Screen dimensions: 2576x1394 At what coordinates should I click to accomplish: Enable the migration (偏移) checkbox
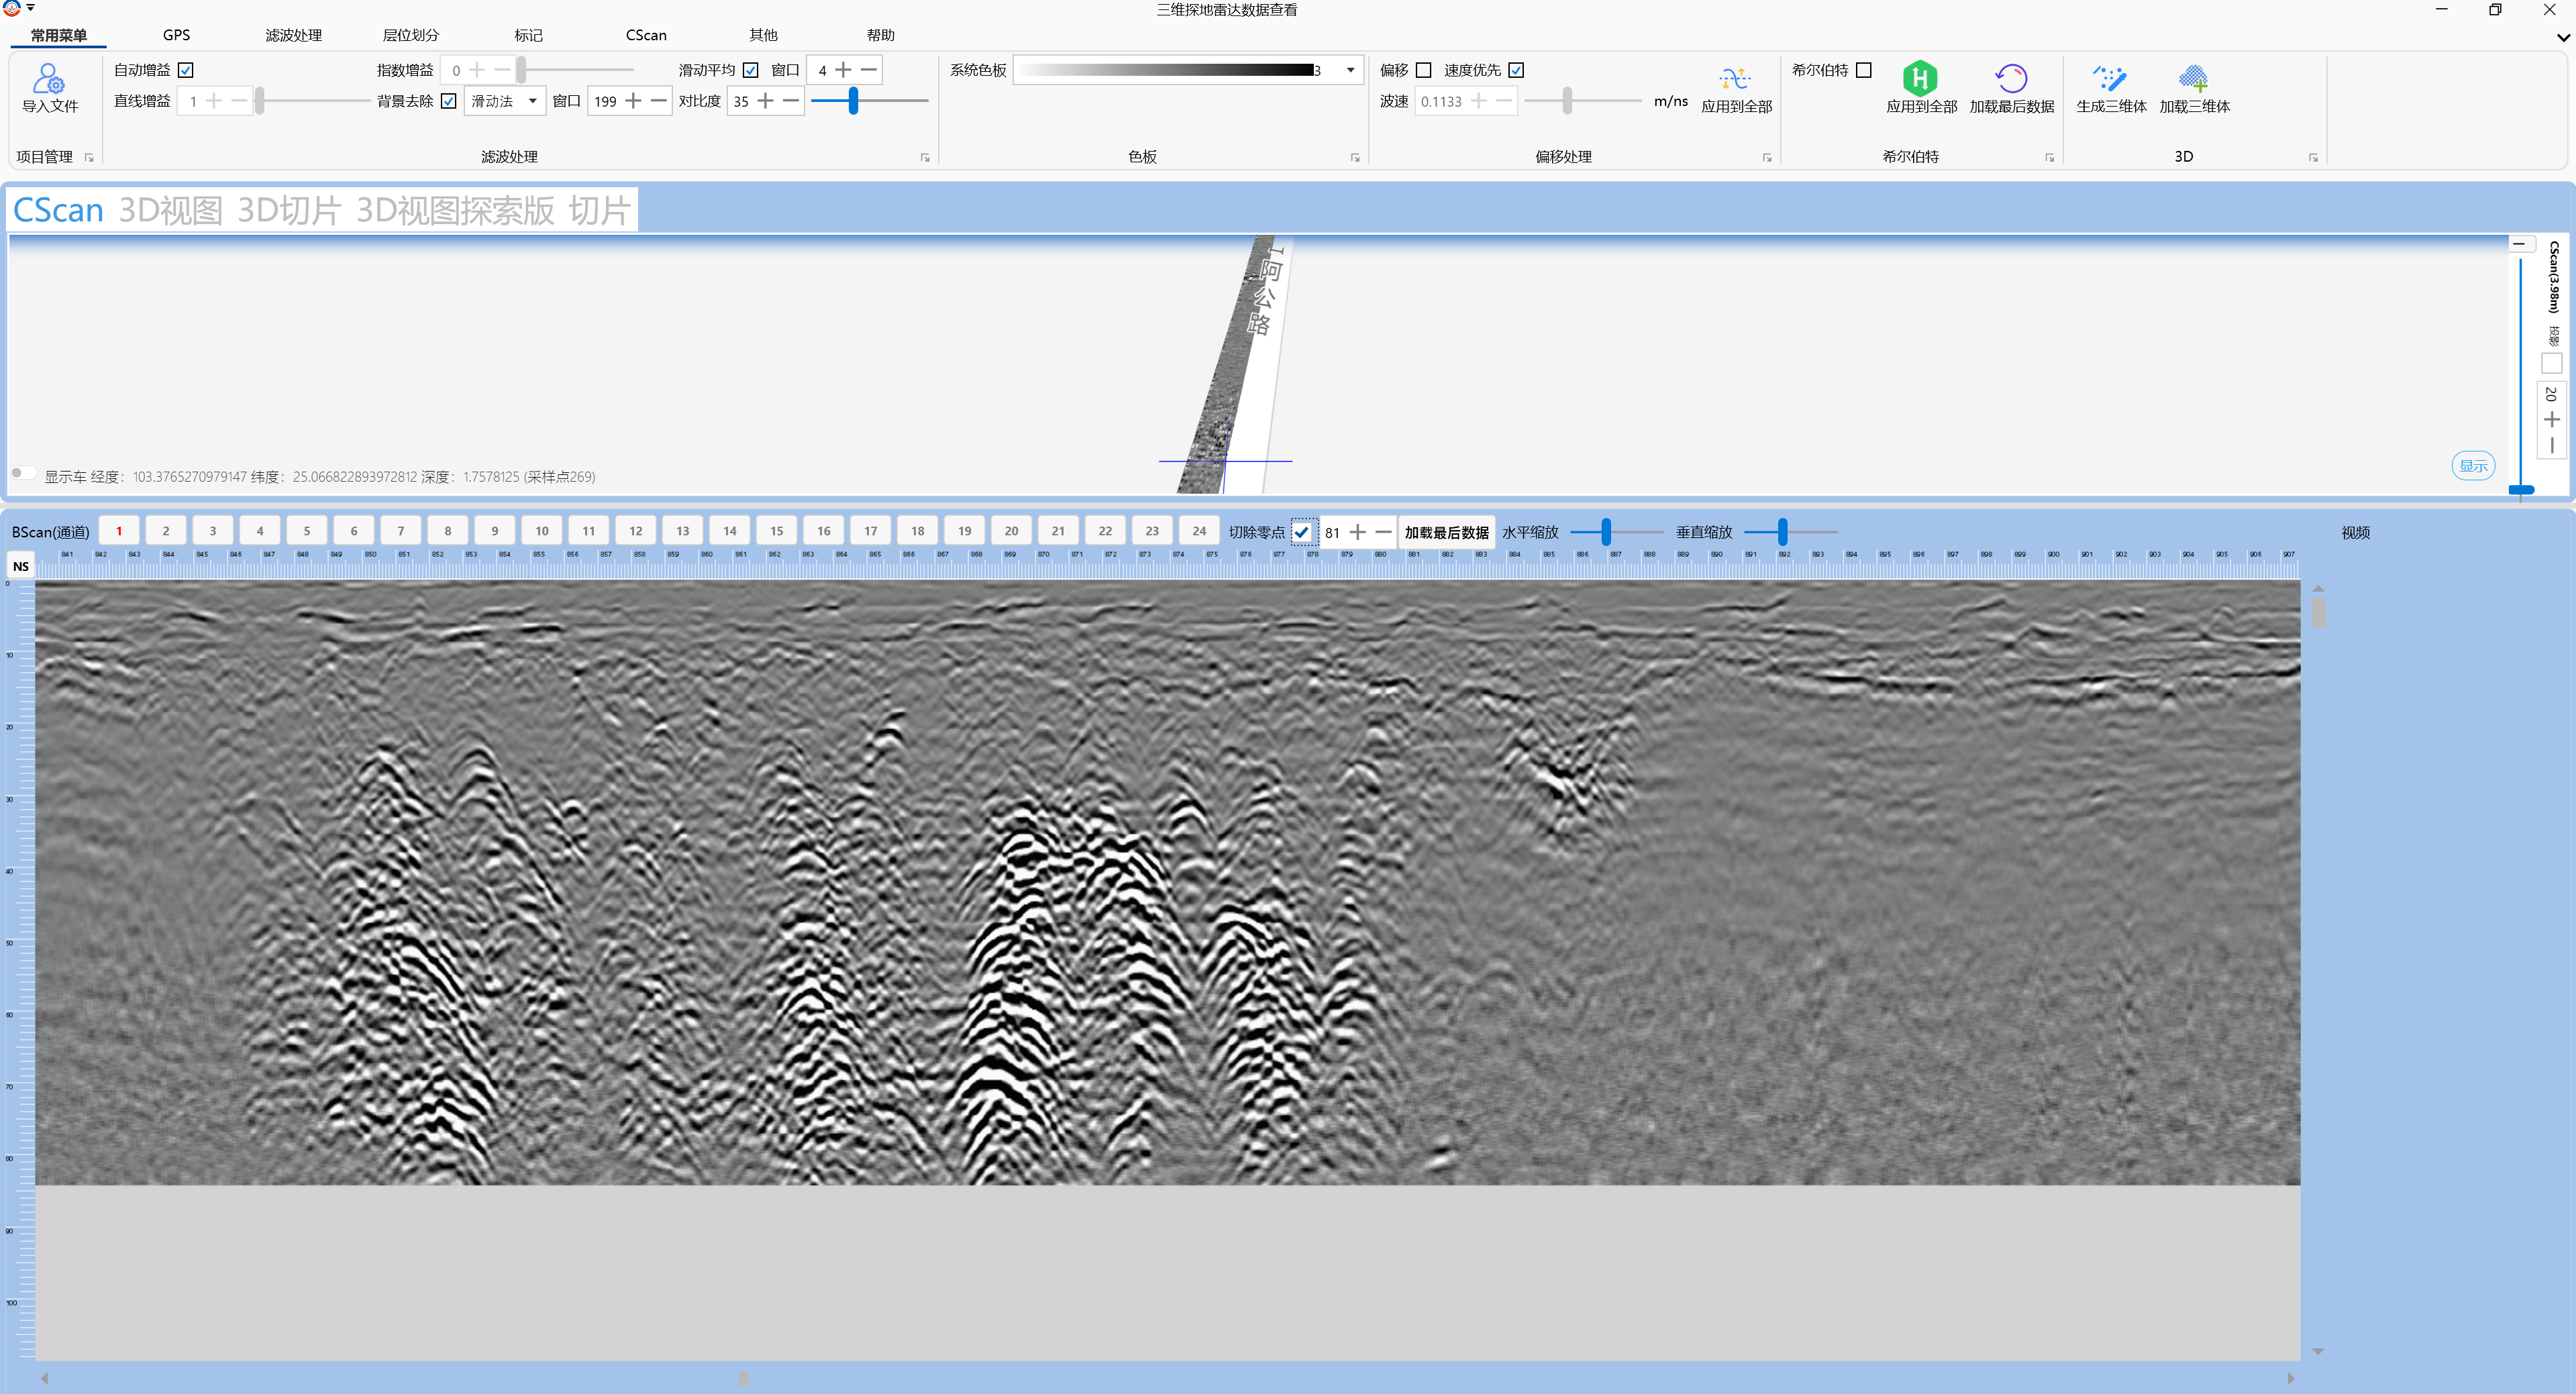[x=1424, y=70]
